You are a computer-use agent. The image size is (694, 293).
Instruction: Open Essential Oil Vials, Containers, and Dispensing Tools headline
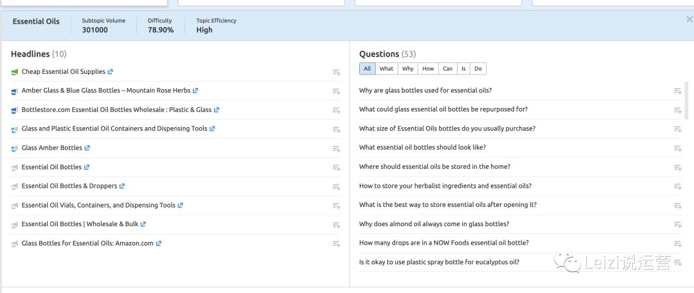point(98,206)
